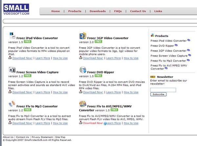Open How to Use for Freez iPod Video Converter

pos(60,58)
